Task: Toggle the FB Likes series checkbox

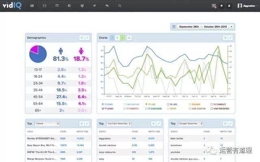Action: point(168,104)
